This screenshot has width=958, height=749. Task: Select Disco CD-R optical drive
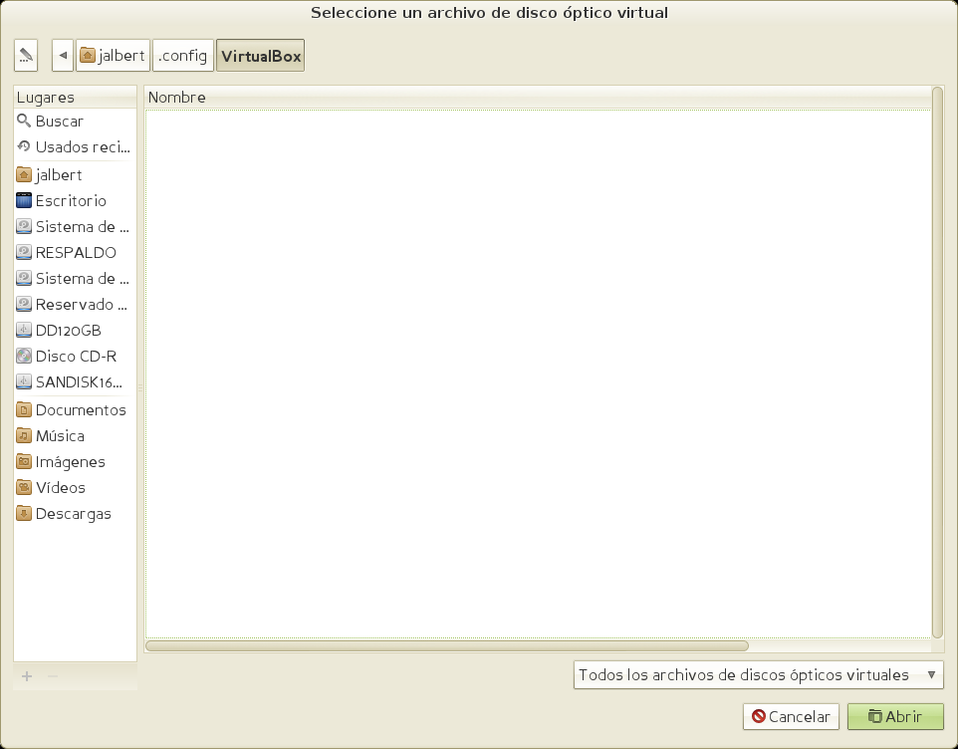76,357
